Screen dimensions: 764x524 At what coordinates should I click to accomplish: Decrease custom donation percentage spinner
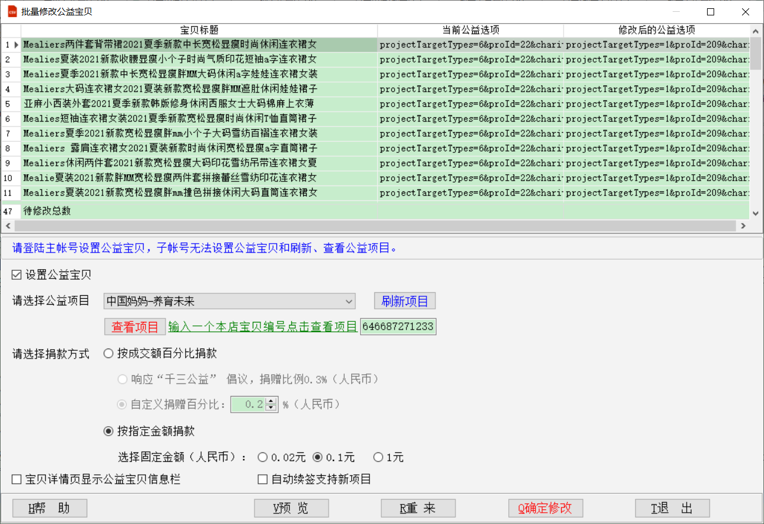[271, 408]
